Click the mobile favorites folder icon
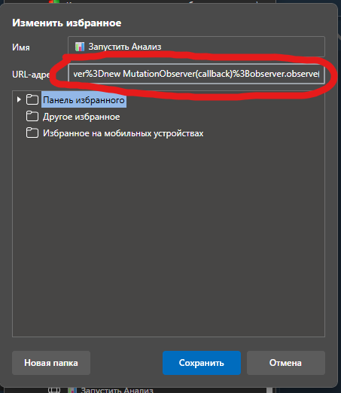Viewport: 341px width, 393px height. pos(32,133)
